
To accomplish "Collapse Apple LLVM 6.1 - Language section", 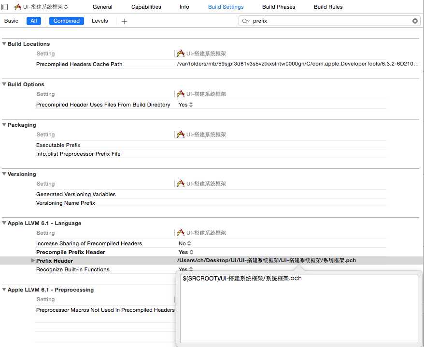I will point(4,223).
